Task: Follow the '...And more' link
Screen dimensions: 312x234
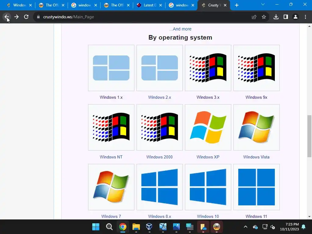Action: click(x=180, y=29)
